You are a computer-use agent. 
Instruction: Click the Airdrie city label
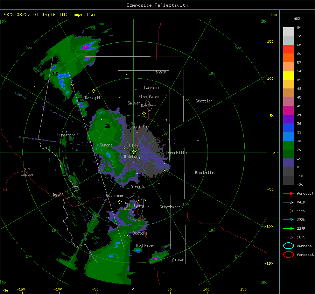[x=138, y=187]
